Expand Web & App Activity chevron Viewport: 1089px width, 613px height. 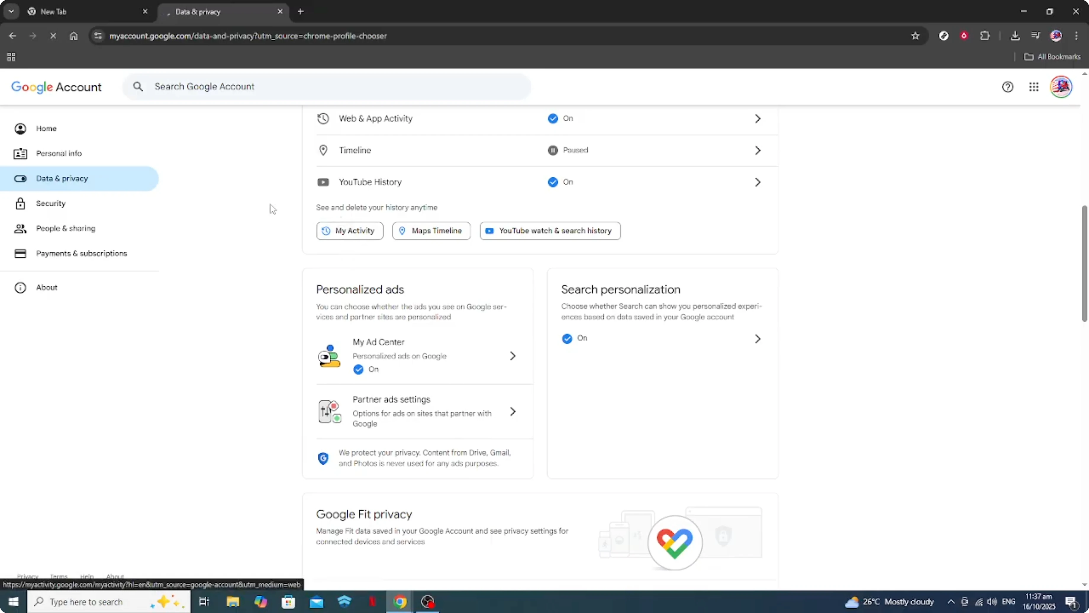coord(758,119)
